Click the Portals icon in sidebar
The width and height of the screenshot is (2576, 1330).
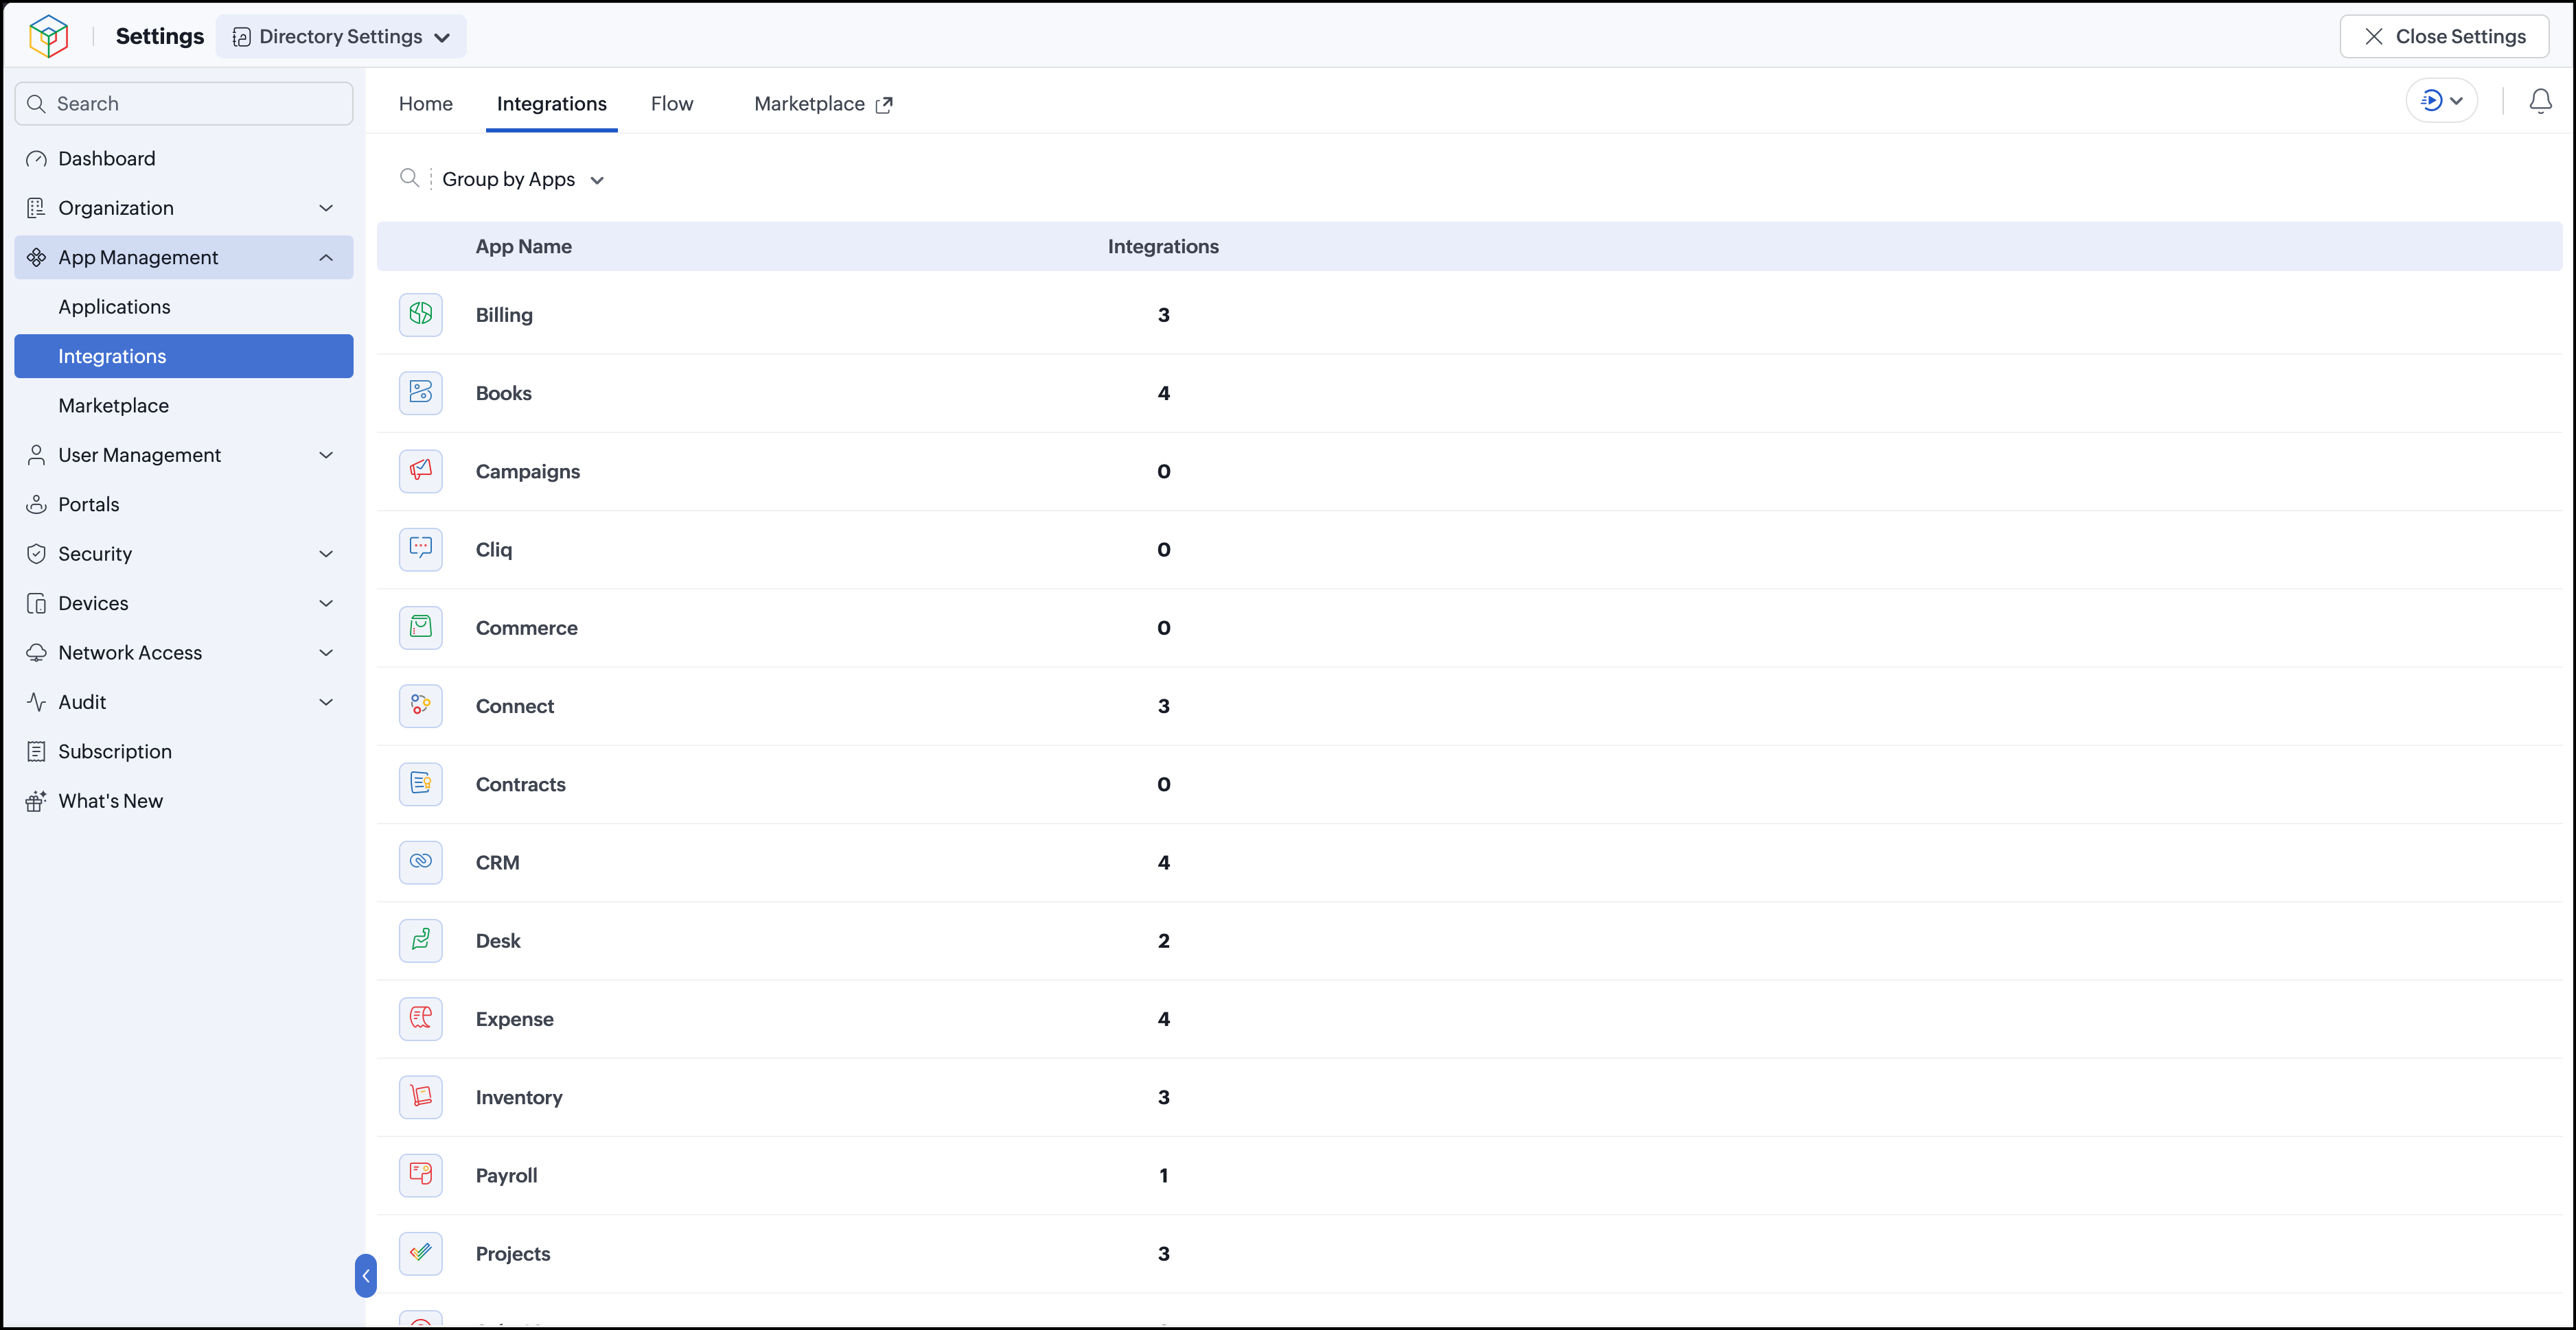click(x=36, y=504)
